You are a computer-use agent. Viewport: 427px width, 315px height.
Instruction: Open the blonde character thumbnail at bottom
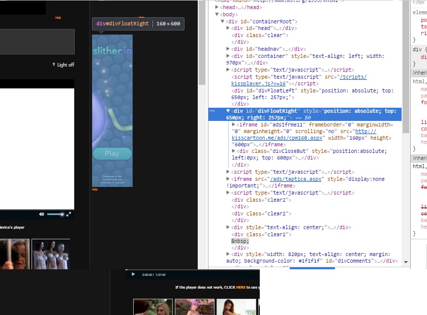pos(153,307)
